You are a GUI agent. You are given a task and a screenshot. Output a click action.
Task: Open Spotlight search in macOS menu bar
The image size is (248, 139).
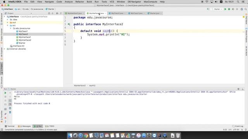coord(238,2)
